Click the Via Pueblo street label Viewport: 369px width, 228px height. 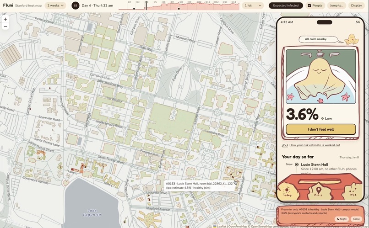point(114,100)
